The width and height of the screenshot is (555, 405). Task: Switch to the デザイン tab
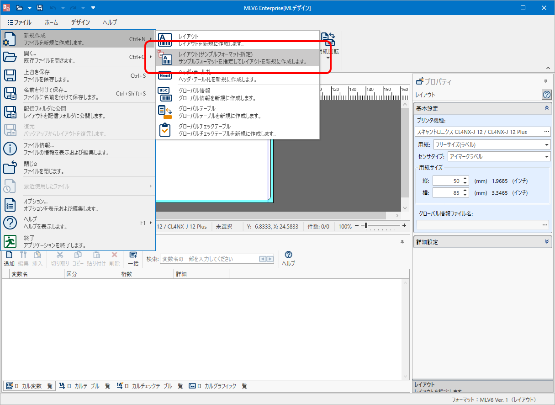[x=80, y=22]
